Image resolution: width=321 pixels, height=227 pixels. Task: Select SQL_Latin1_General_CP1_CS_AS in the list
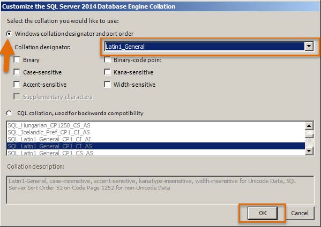(156, 153)
